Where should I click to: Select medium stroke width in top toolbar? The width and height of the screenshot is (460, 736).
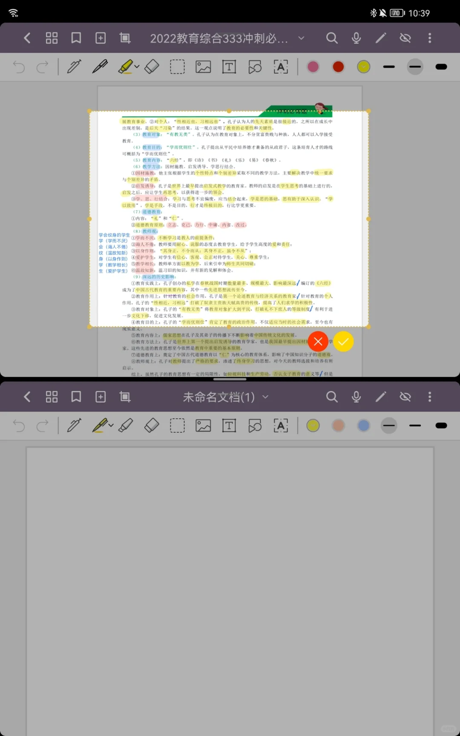click(415, 67)
